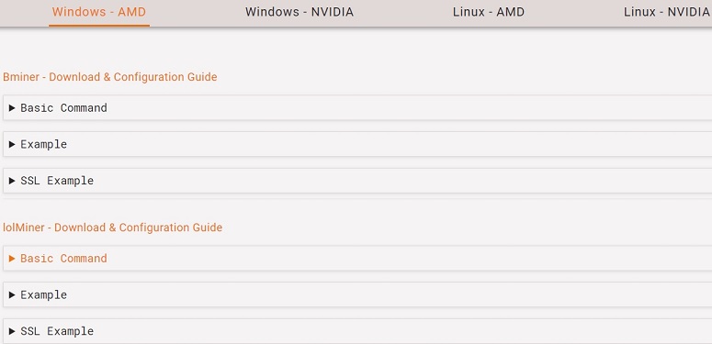Click the triangle arrow beside Bminer SSL Example
Viewport: 712px width, 344px height.
tap(12, 181)
